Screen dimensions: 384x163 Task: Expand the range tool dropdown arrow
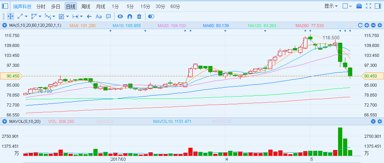(x=81, y=16)
